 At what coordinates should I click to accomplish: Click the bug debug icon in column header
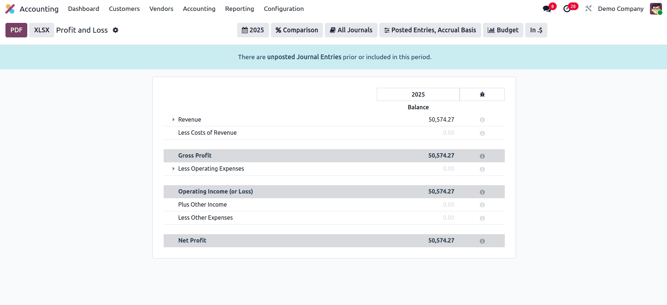482,94
